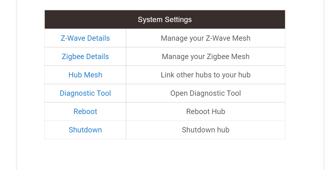This screenshot has width=336, height=170.
Task: Launch the Diagnostic Tool link
Action: pyautogui.click(x=85, y=93)
